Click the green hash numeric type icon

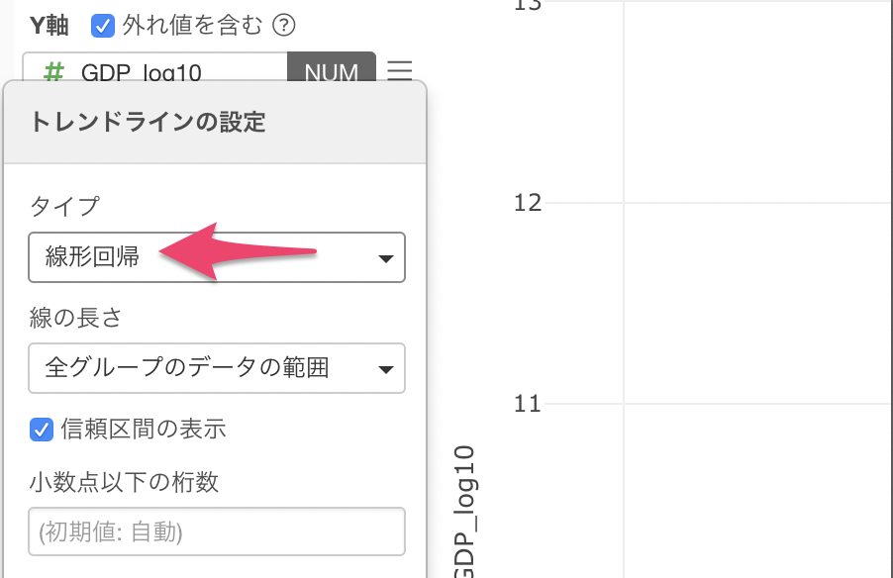click(53, 72)
